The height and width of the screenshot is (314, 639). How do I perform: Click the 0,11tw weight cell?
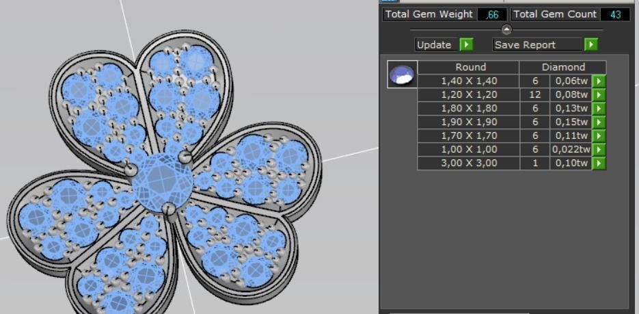[x=571, y=136]
